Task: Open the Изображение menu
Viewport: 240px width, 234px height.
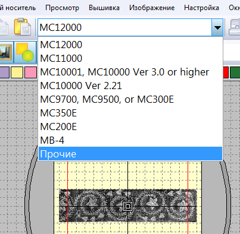Action: click(152, 8)
